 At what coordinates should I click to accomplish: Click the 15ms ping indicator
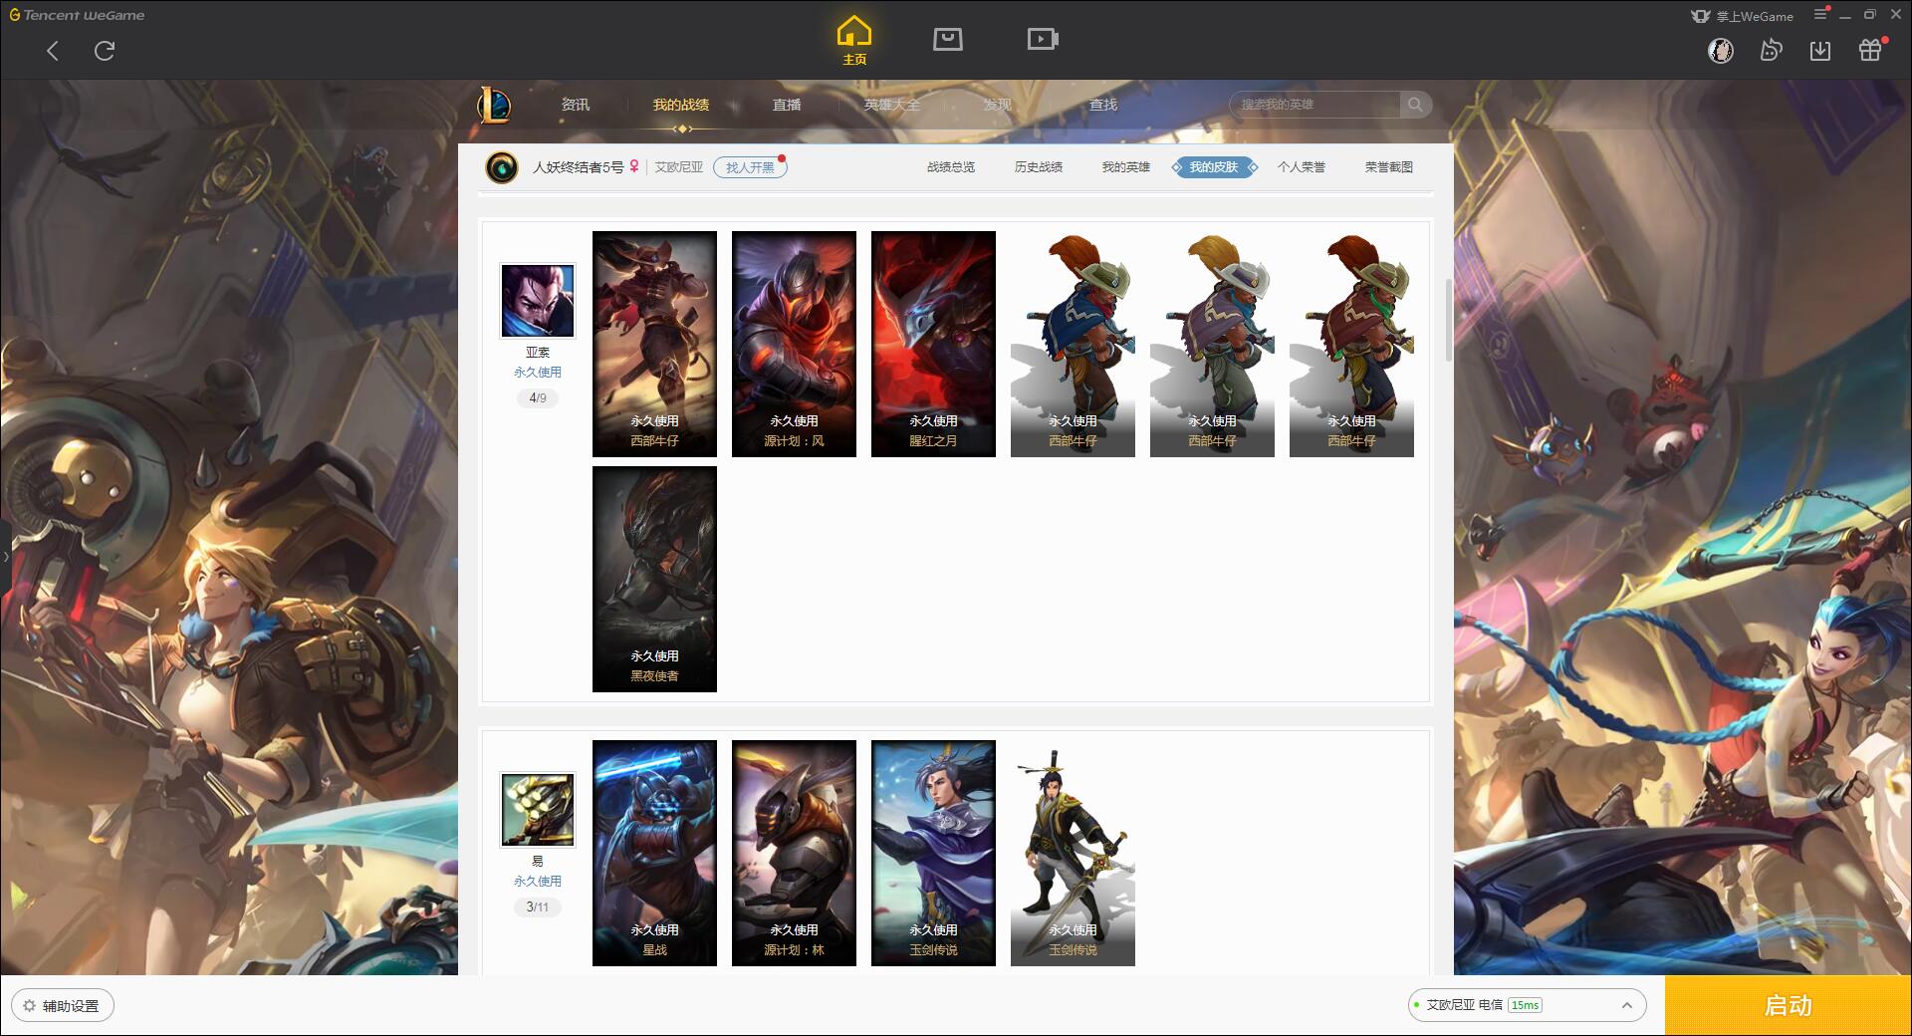pyautogui.click(x=1525, y=1005)
